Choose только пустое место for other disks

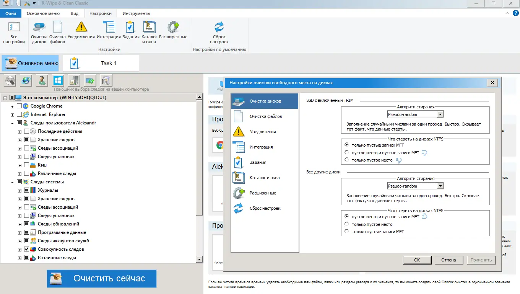(347, 224)
